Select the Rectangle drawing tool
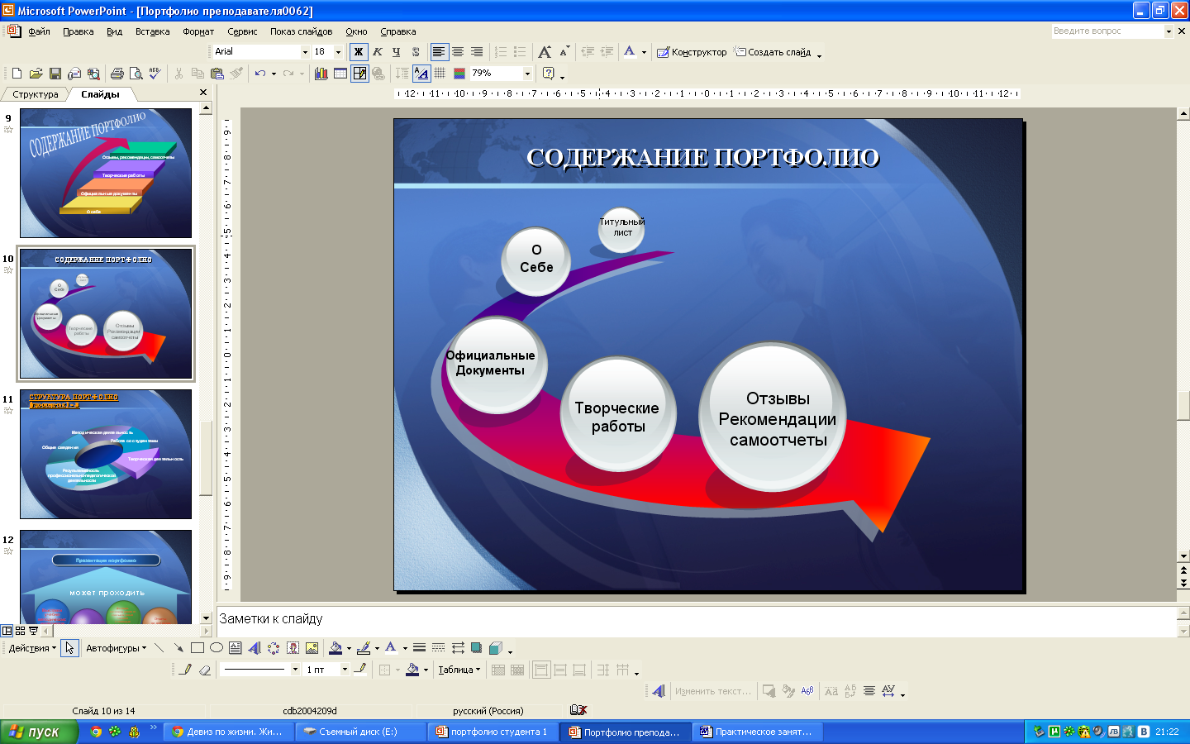The width and height of the screenshot is (1190, 744). [197, 648]
